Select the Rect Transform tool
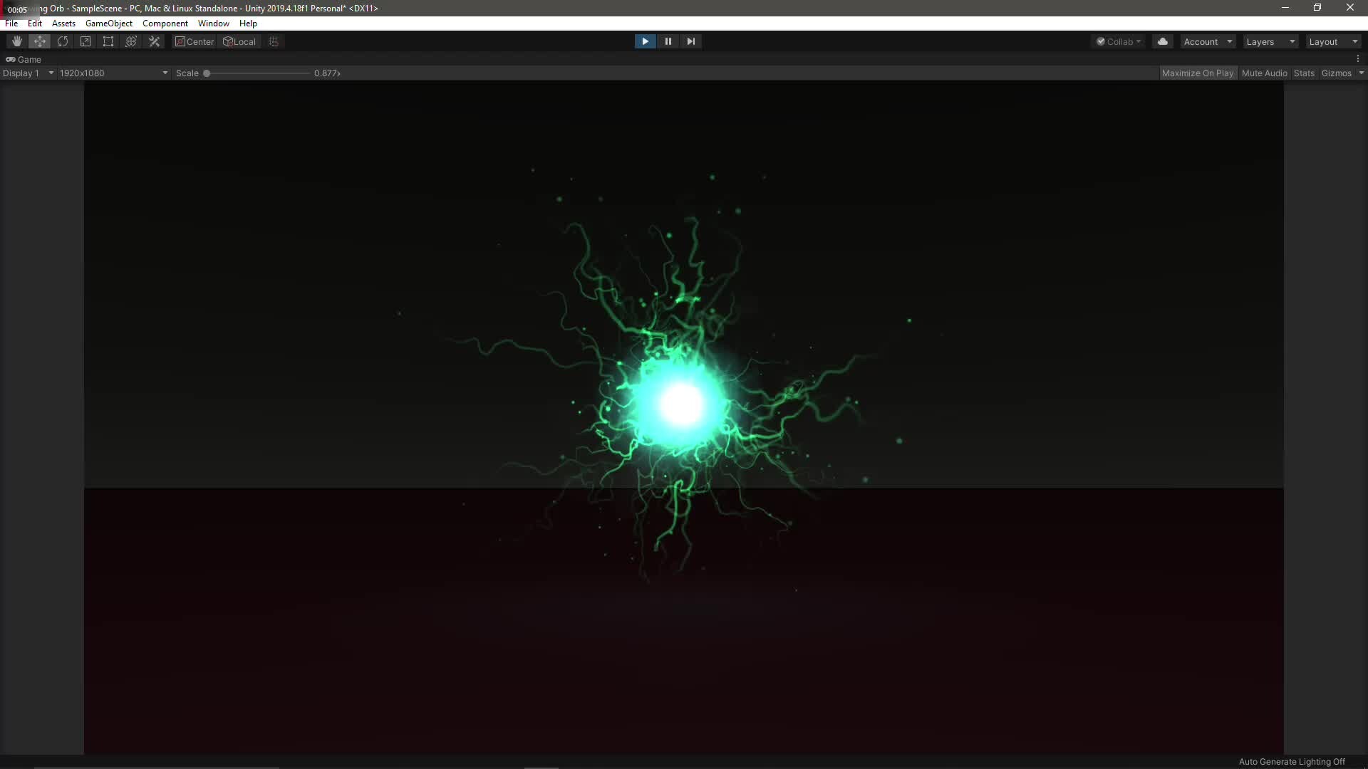 tap(108, 41)
